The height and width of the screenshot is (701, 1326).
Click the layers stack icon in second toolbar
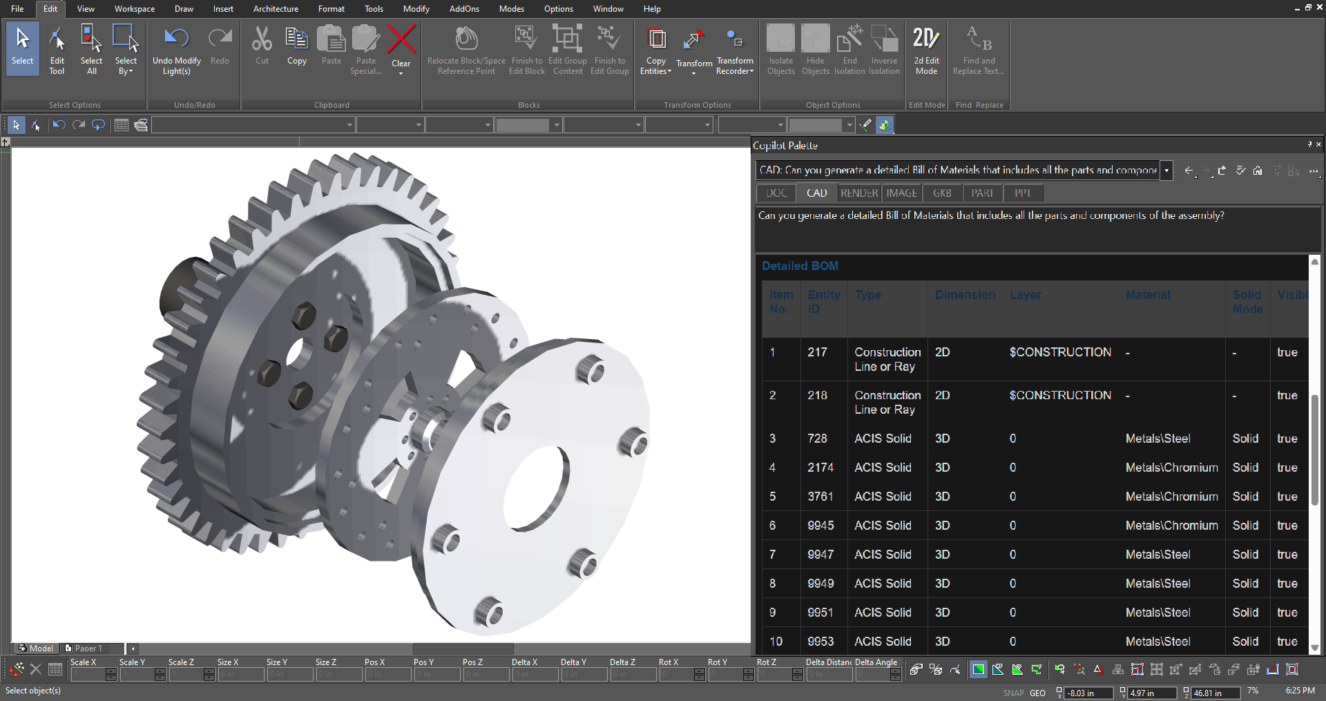pos(141,125)
